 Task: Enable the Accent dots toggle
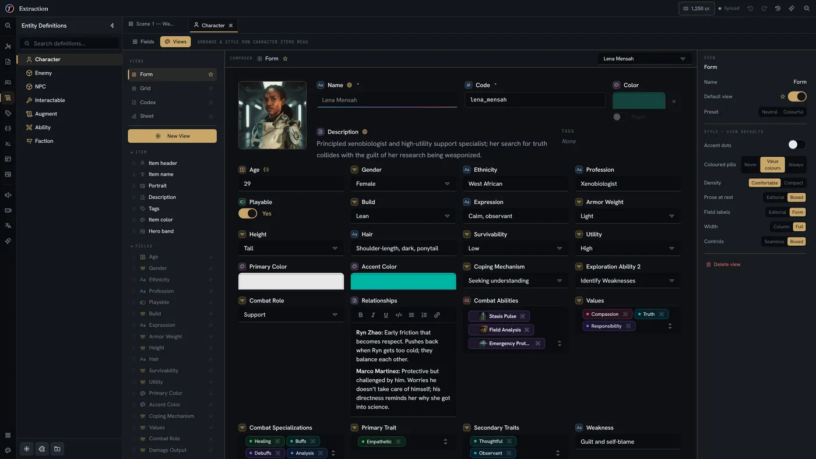797,144
